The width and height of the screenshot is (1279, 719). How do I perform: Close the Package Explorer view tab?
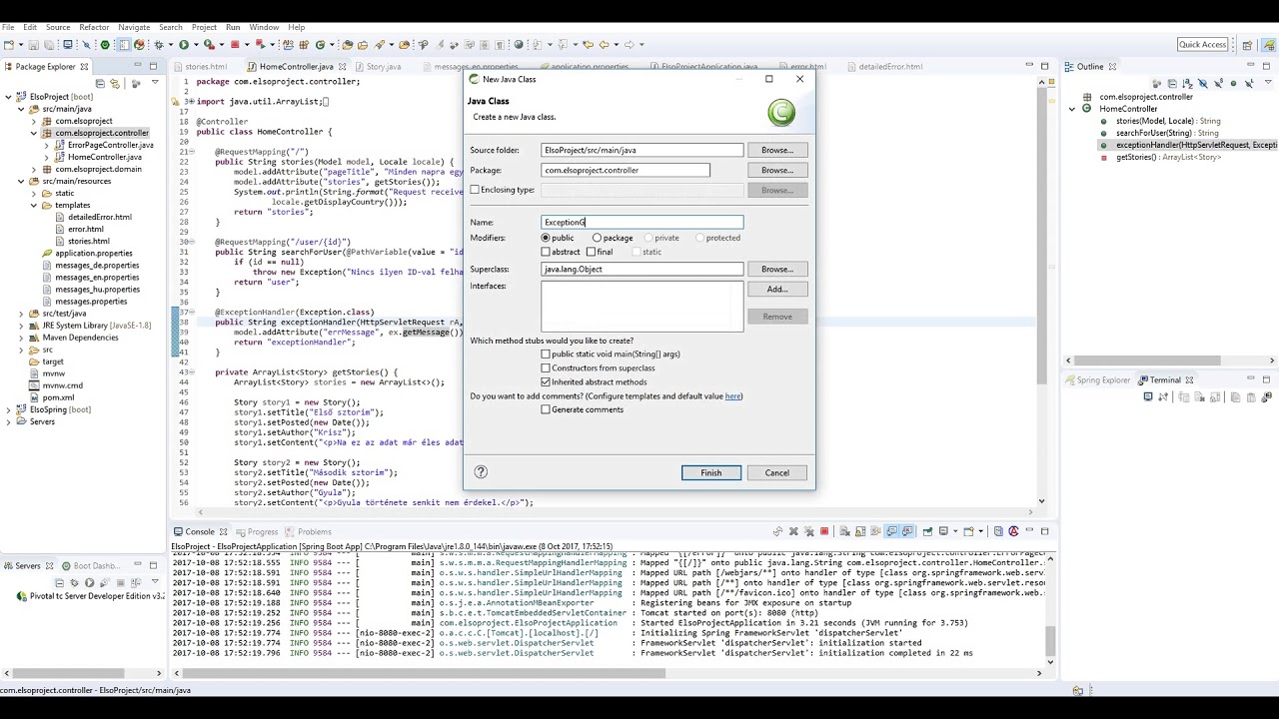tap(84, 67)
